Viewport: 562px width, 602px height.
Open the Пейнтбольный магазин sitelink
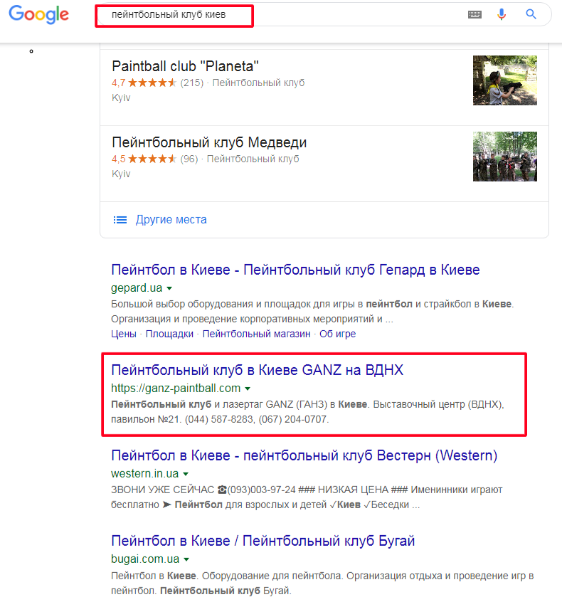pyautogui.click(x=256, y=334)
